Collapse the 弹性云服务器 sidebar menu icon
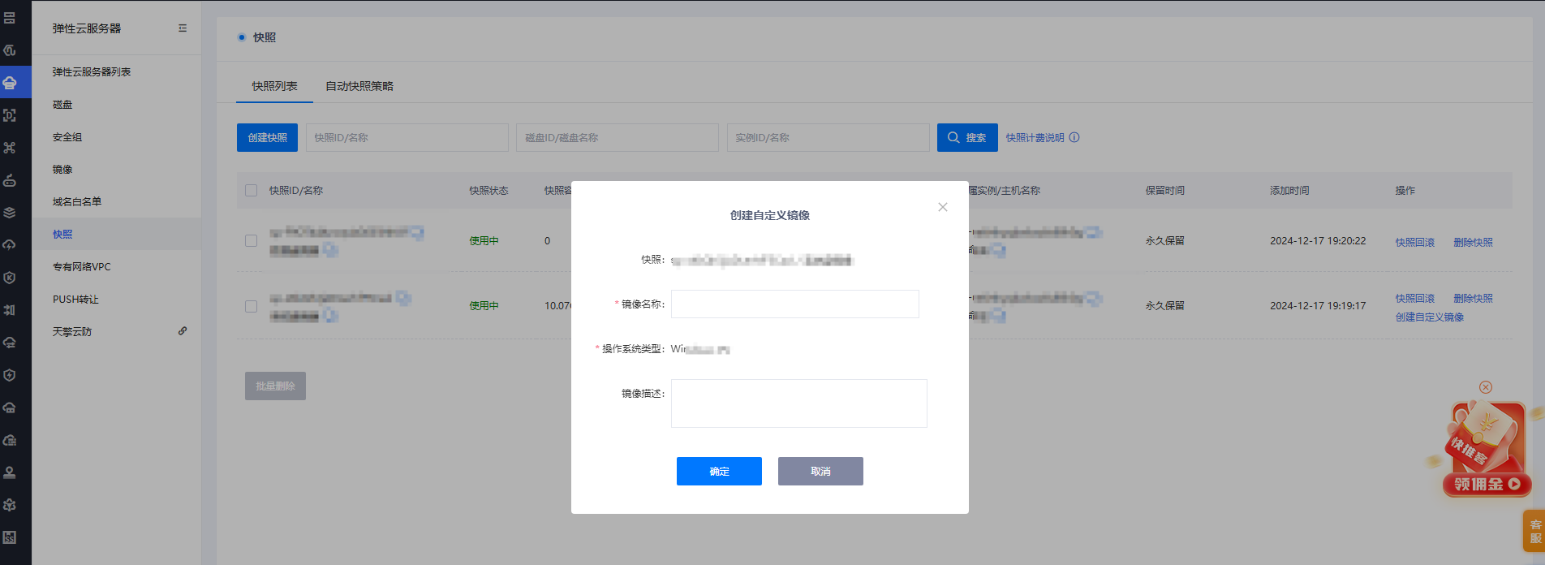Viewport: 1545px width, 565px height. coord(183,28)
